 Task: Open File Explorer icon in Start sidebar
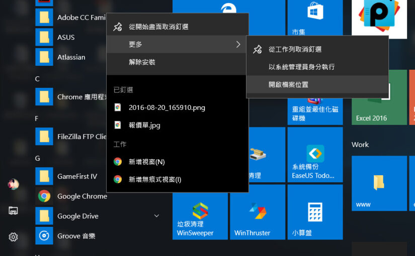(x=13, y=210)
